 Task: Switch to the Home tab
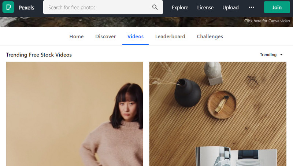pos(77,36)
